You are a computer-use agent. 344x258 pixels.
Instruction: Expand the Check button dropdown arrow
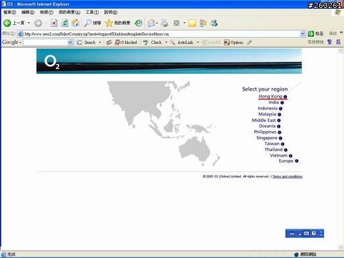click(x=166, y=42)
